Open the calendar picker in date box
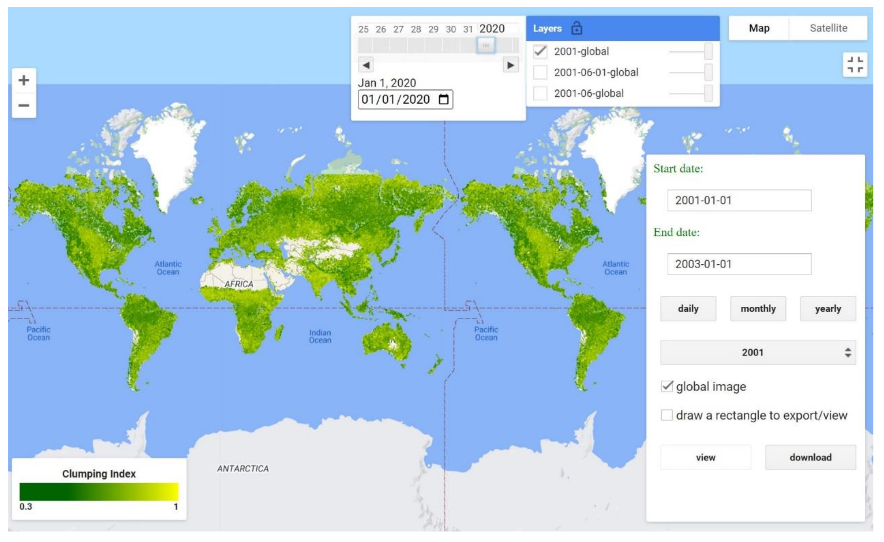884x542 pixels. 443,99
